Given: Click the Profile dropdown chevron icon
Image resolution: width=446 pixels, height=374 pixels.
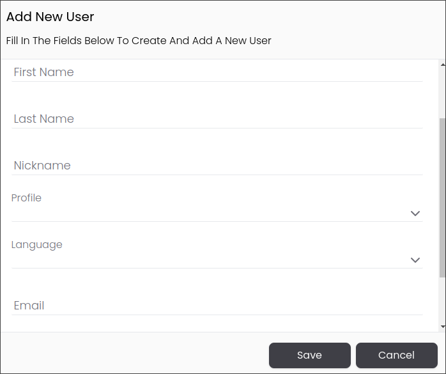Looking at the screenshot, I should coord(415,214).
